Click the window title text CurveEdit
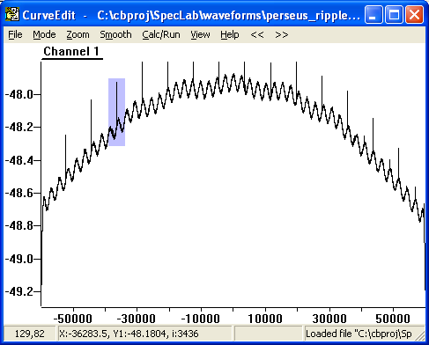 click(49, 15)
